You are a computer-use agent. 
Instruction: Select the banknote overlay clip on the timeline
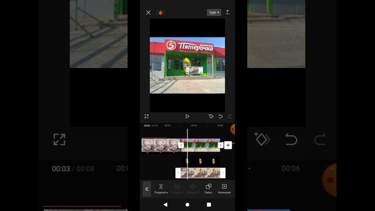(200, 173)
